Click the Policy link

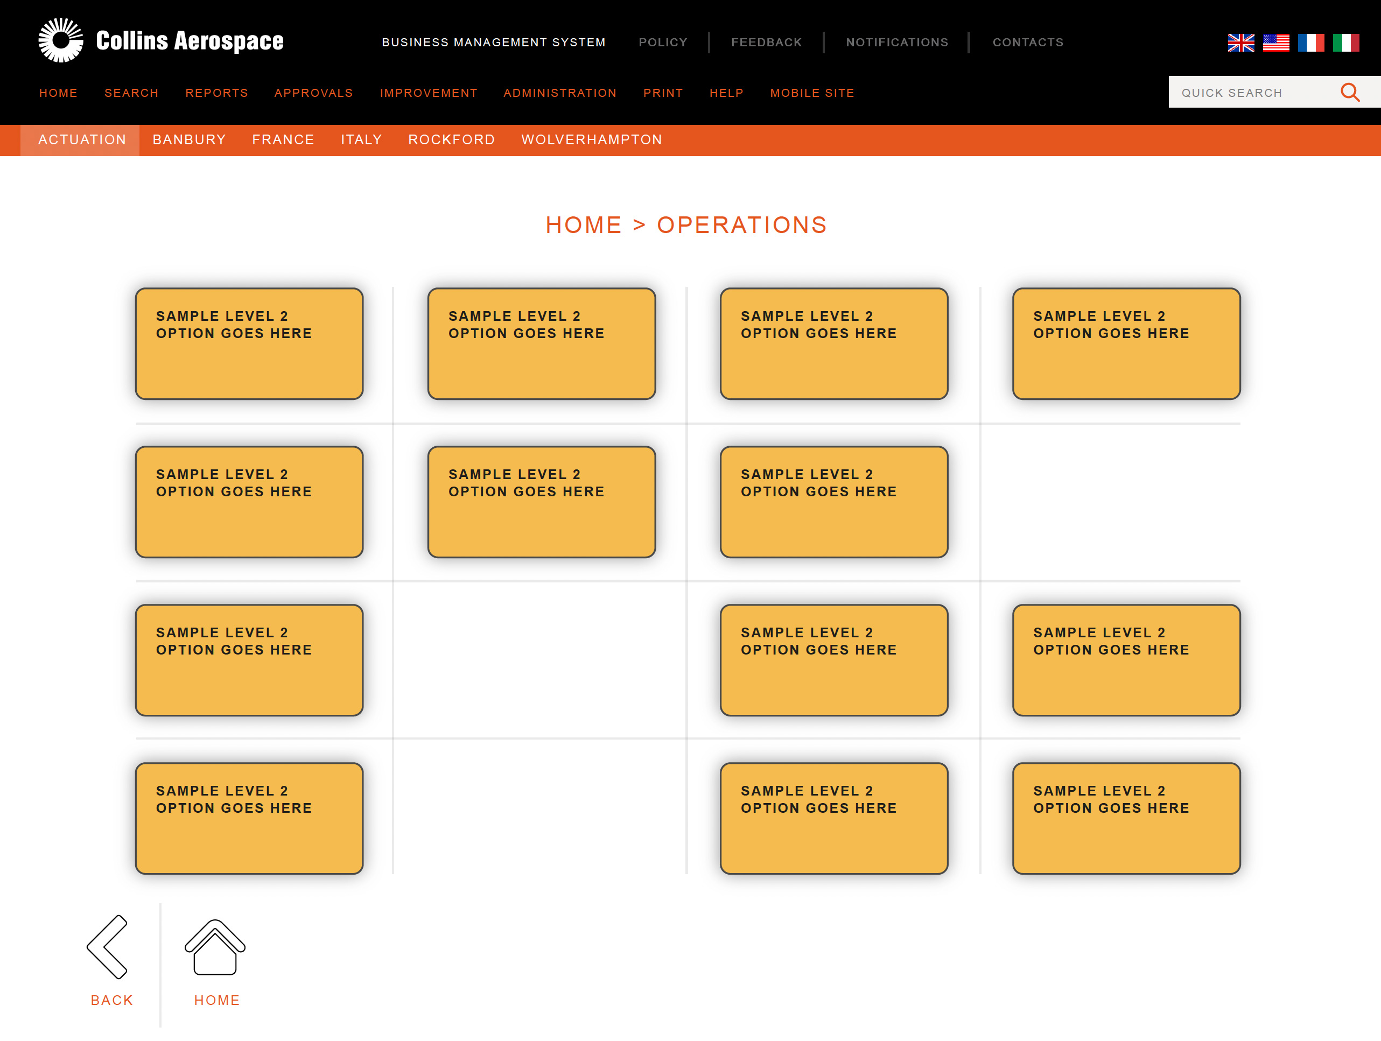(x=663, y=43)
